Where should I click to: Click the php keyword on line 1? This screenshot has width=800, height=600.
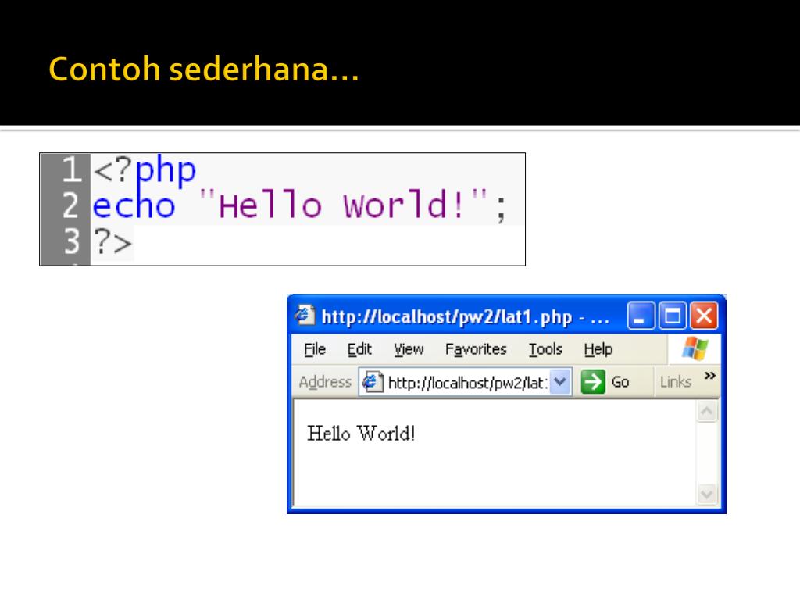click(166, 171)
